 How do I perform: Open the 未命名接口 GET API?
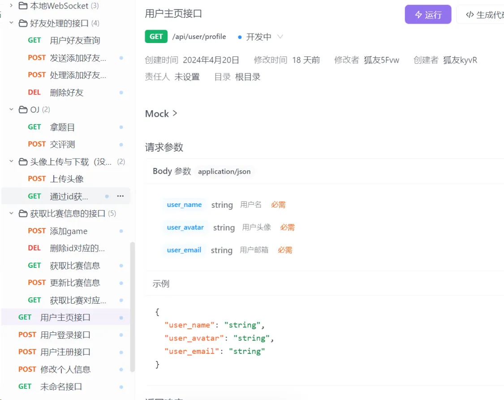click(66, 387)
